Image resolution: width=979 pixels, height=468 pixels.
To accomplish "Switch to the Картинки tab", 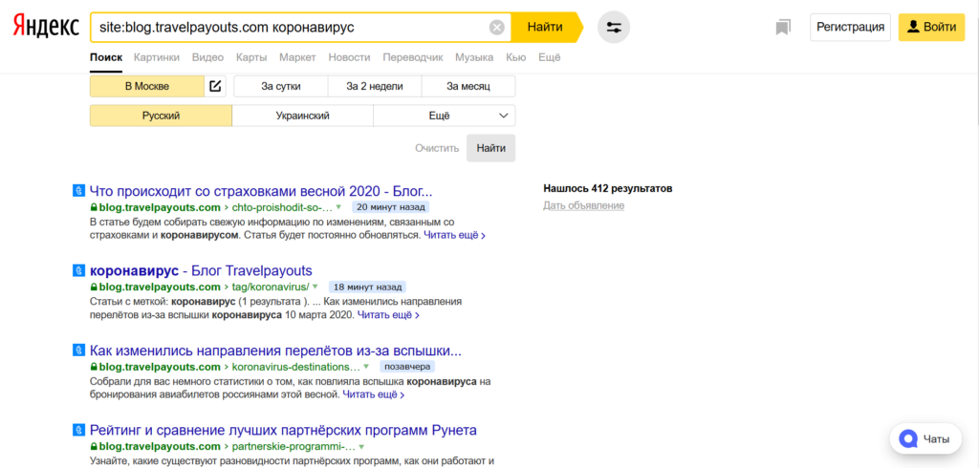I will [x=157, y=57].
